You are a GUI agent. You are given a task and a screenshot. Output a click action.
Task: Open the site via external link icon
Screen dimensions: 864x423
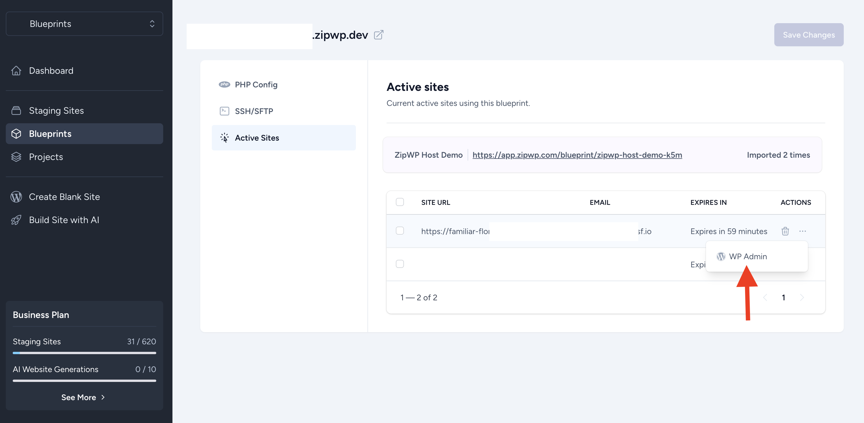point(378,35)
